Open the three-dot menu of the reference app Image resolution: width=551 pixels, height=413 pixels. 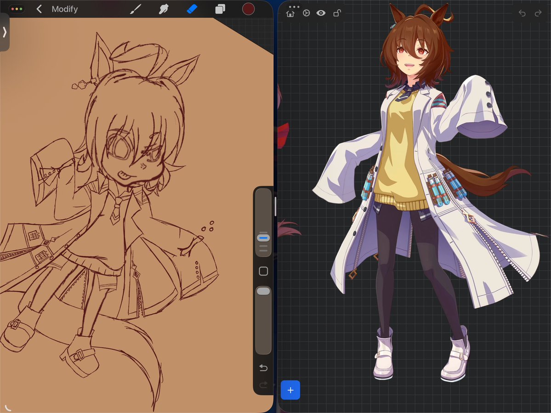(x=294, y=7)
